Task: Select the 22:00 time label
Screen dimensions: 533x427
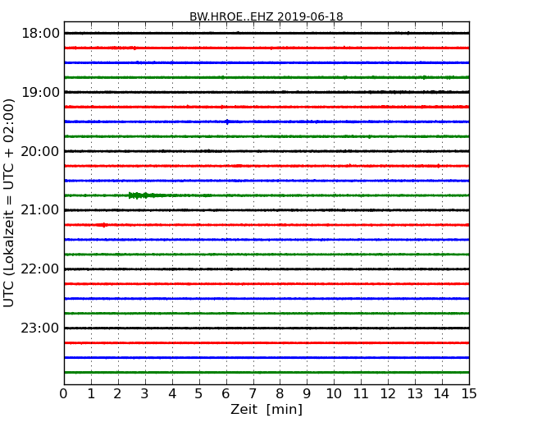Action: click(40, 269)
